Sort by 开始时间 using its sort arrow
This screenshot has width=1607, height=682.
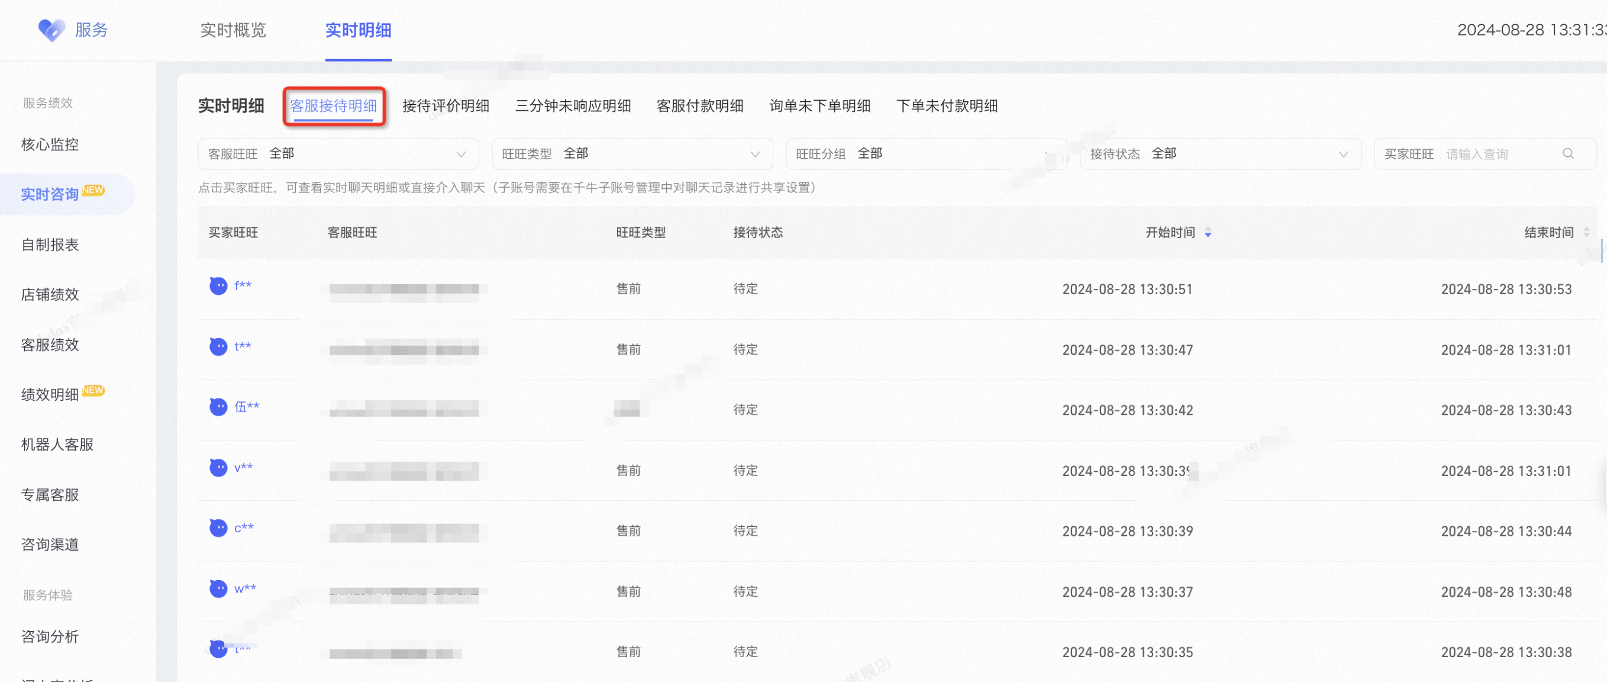tap(1208, 233)
